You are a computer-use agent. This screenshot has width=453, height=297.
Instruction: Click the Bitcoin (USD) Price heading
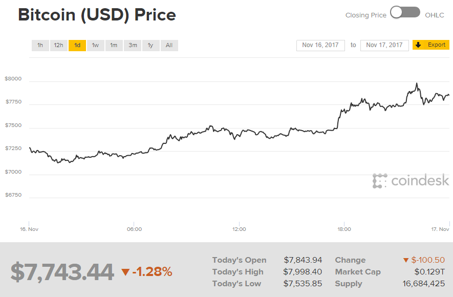(x=96, y=14)
